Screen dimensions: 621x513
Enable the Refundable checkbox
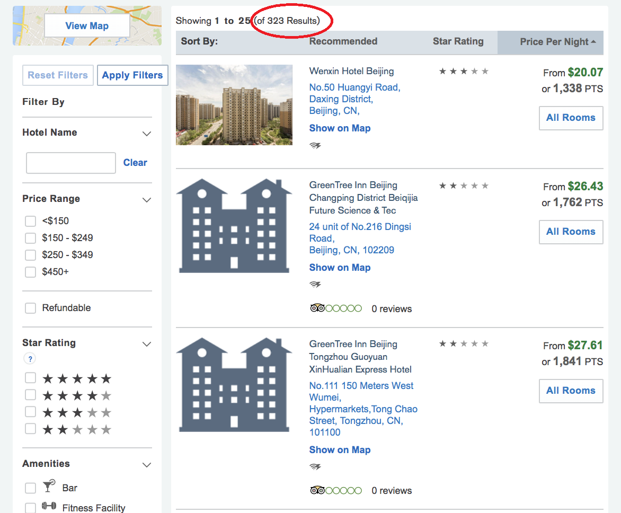pos(31,308)
